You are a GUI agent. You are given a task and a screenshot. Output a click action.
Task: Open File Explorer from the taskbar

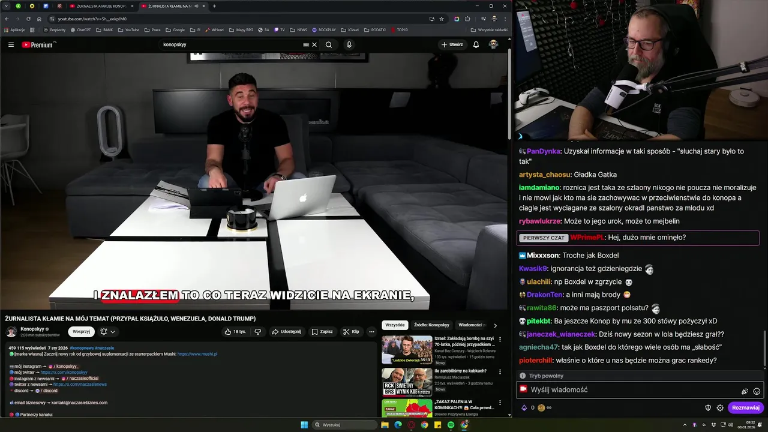(x=385, y=425)
